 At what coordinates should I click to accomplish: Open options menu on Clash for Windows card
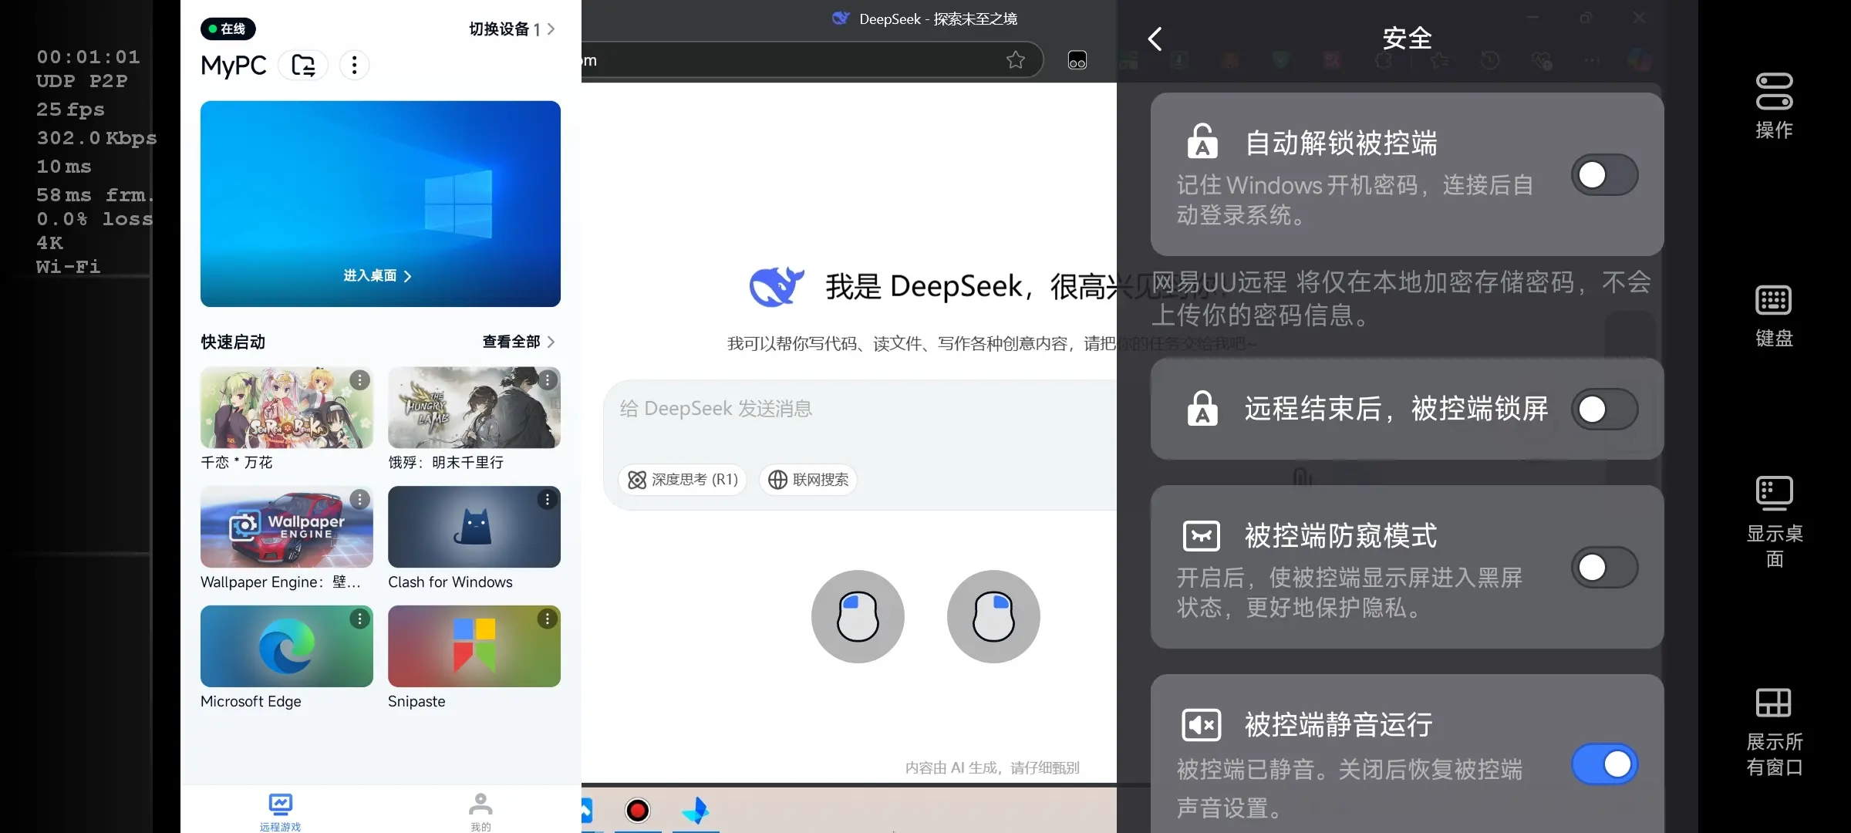(547, 500)
